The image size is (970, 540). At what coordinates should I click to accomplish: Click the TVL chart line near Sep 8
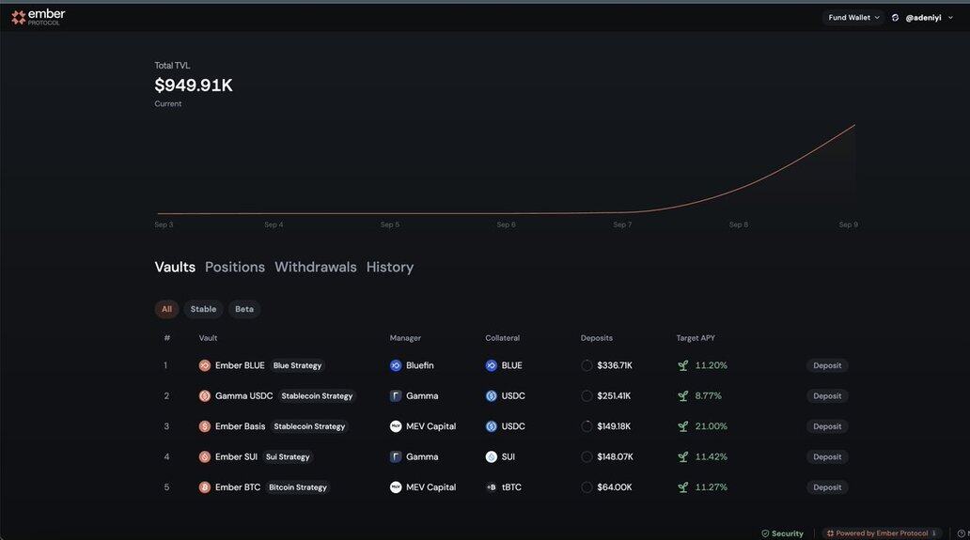tap(739, 189)
